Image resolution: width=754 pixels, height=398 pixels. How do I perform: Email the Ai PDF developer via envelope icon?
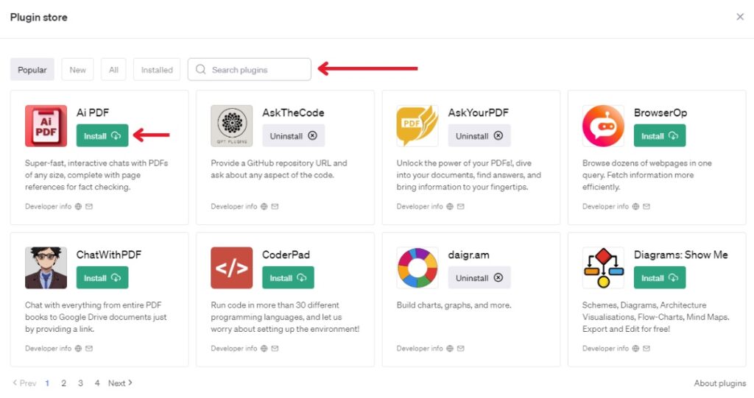coord(89,207)
